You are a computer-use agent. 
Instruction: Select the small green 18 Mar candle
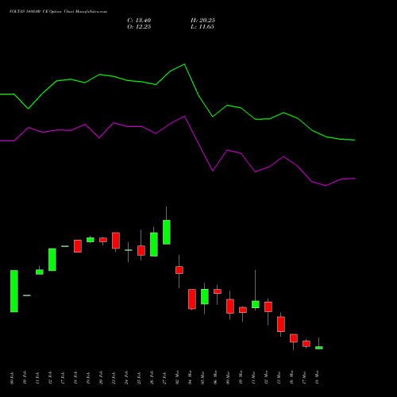(x=319, y=348)
